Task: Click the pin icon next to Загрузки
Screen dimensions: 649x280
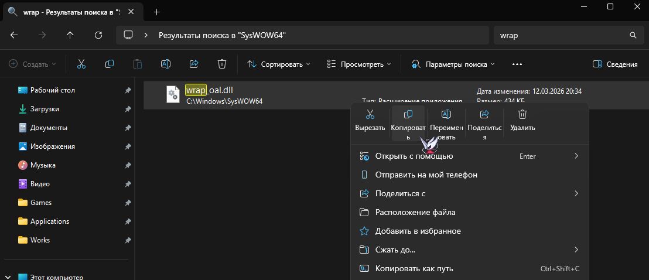Action: (128, 109)
